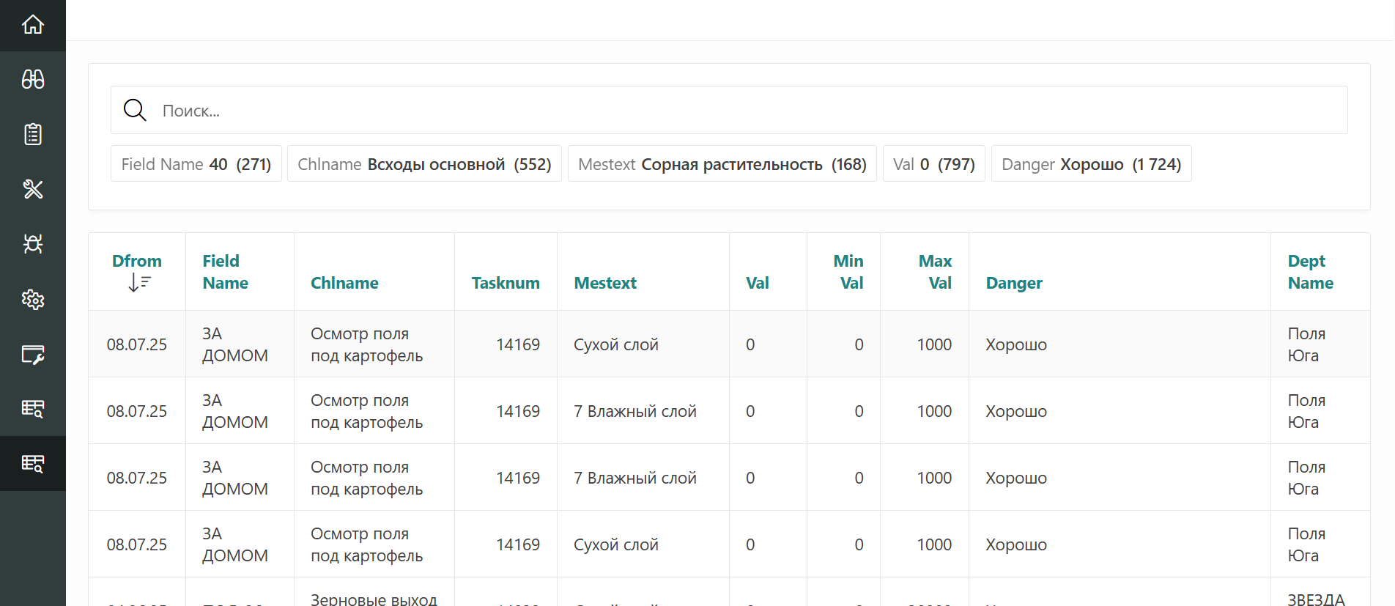Open the clipboard checklist sidebar icon

(x=33, y=134)
